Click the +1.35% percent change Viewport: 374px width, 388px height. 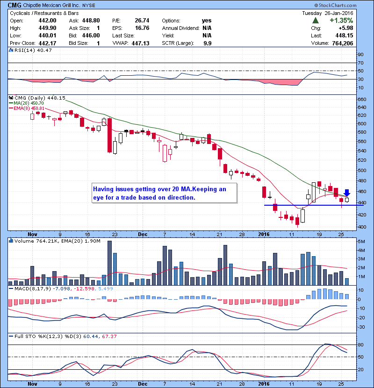tap(341, 20)
